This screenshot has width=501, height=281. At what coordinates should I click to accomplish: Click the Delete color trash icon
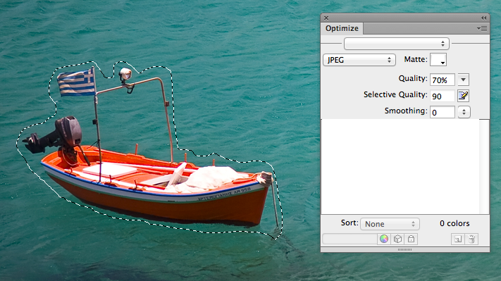click(x=471, y=239)
